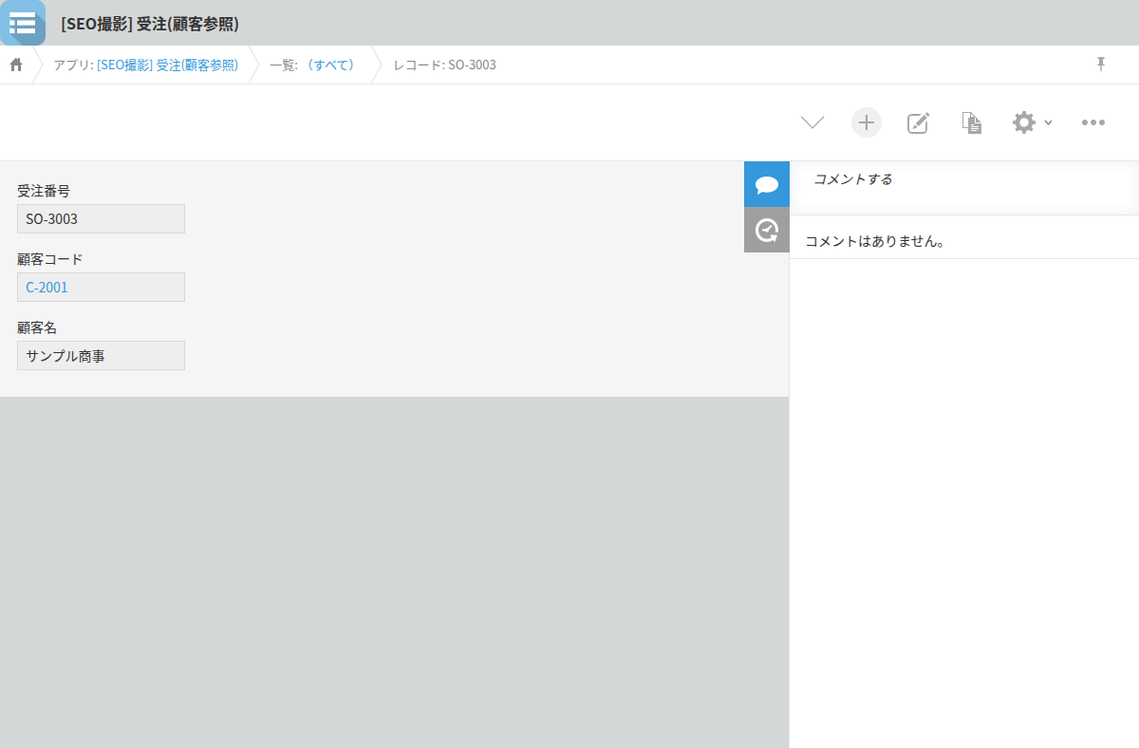Open app settings gear dropdown

1032,122
